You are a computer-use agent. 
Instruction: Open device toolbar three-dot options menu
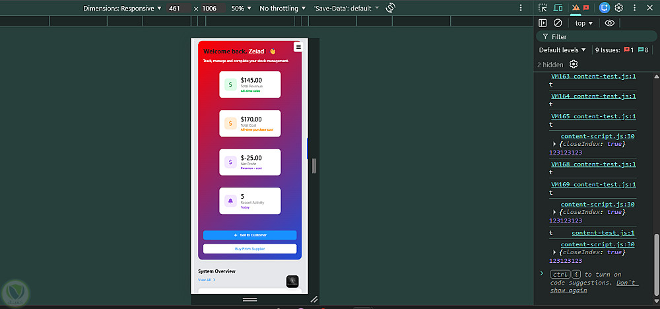pos(521,8)
